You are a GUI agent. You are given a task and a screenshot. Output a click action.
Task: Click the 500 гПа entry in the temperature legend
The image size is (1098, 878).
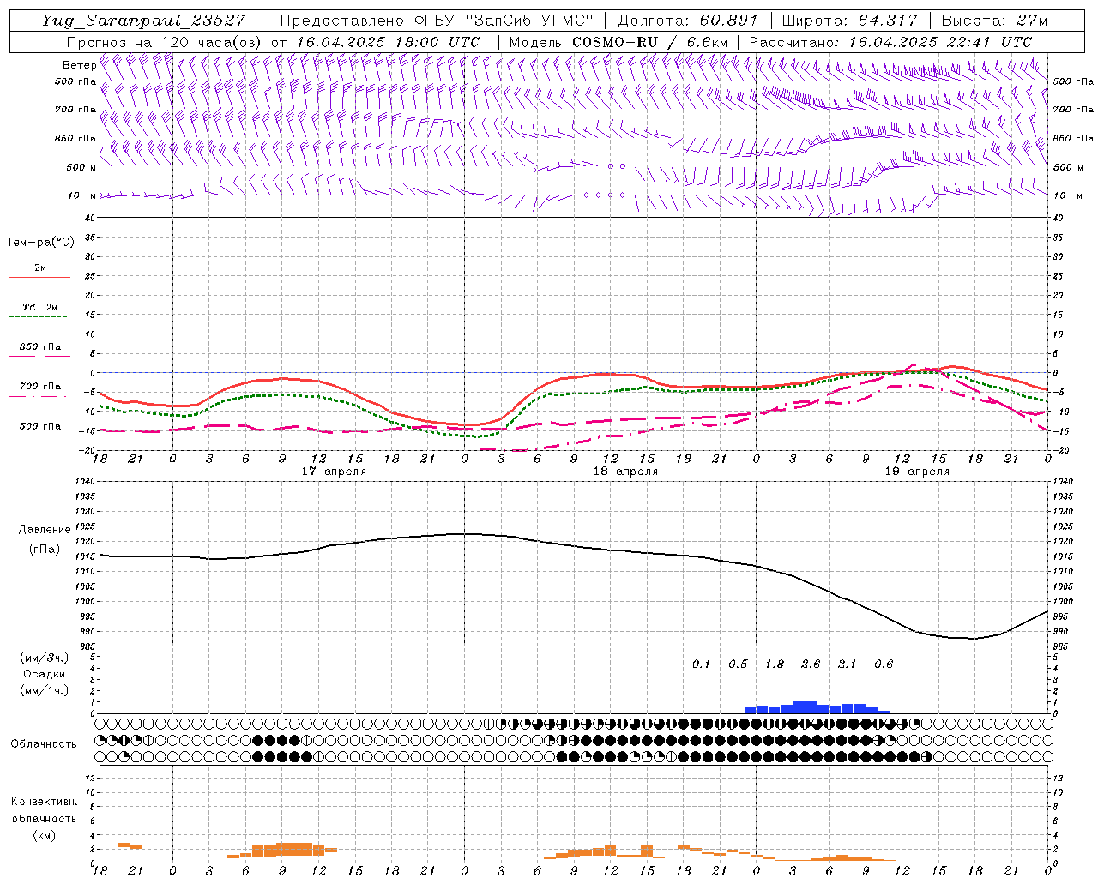pos(40,426)
